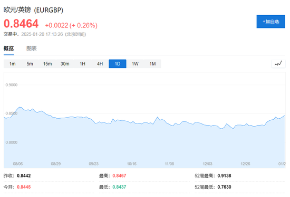This screenshot has width=290, height=197.
Task: Click the 08/06 date on chart axis
Action: (x=18, y=164)
